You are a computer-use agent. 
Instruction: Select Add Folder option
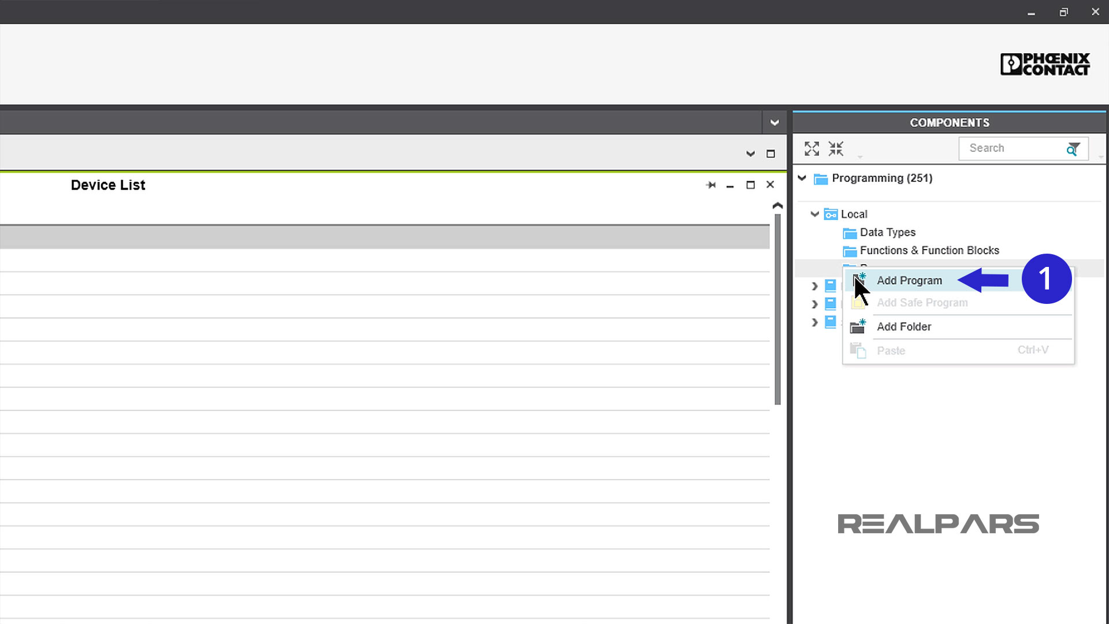[x=905, y=326]
